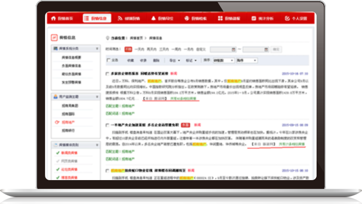Click the 舆情首页 breadcrumb link
This screenshot has width=362, height=204.
(x=136, y=38)
